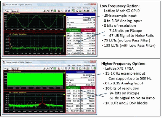Click PScope app icon in top title bar
Screen dimensions: 162x118
[x=4, y=5]
